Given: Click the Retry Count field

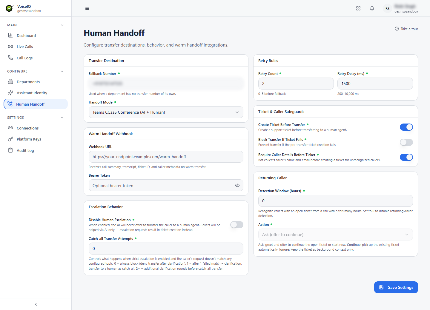Looking at the screenshot, I should tap(296, 84).
